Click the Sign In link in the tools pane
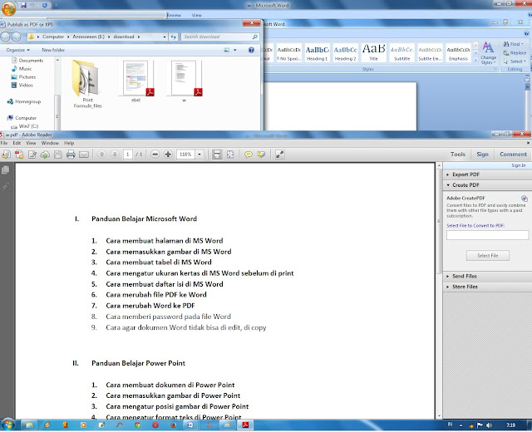 [519, 165]
